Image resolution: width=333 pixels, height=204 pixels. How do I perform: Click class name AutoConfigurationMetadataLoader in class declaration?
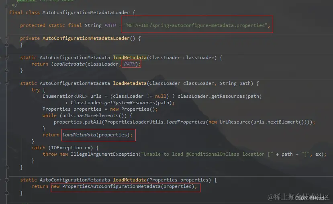[x=86, y=12]
